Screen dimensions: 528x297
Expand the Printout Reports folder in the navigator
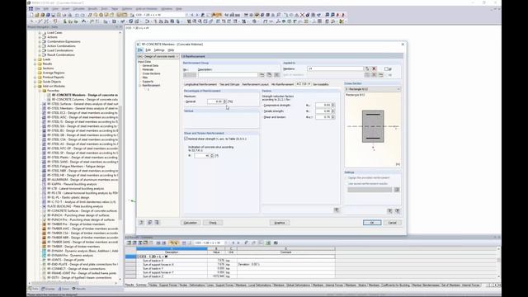pos(35,77)
